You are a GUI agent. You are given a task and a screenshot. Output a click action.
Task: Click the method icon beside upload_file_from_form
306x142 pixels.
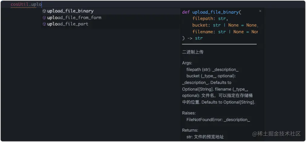tap(44, 18)
